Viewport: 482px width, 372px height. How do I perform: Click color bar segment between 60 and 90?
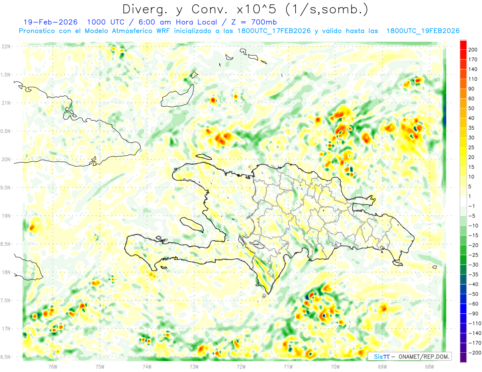click(x=463, y=94)
